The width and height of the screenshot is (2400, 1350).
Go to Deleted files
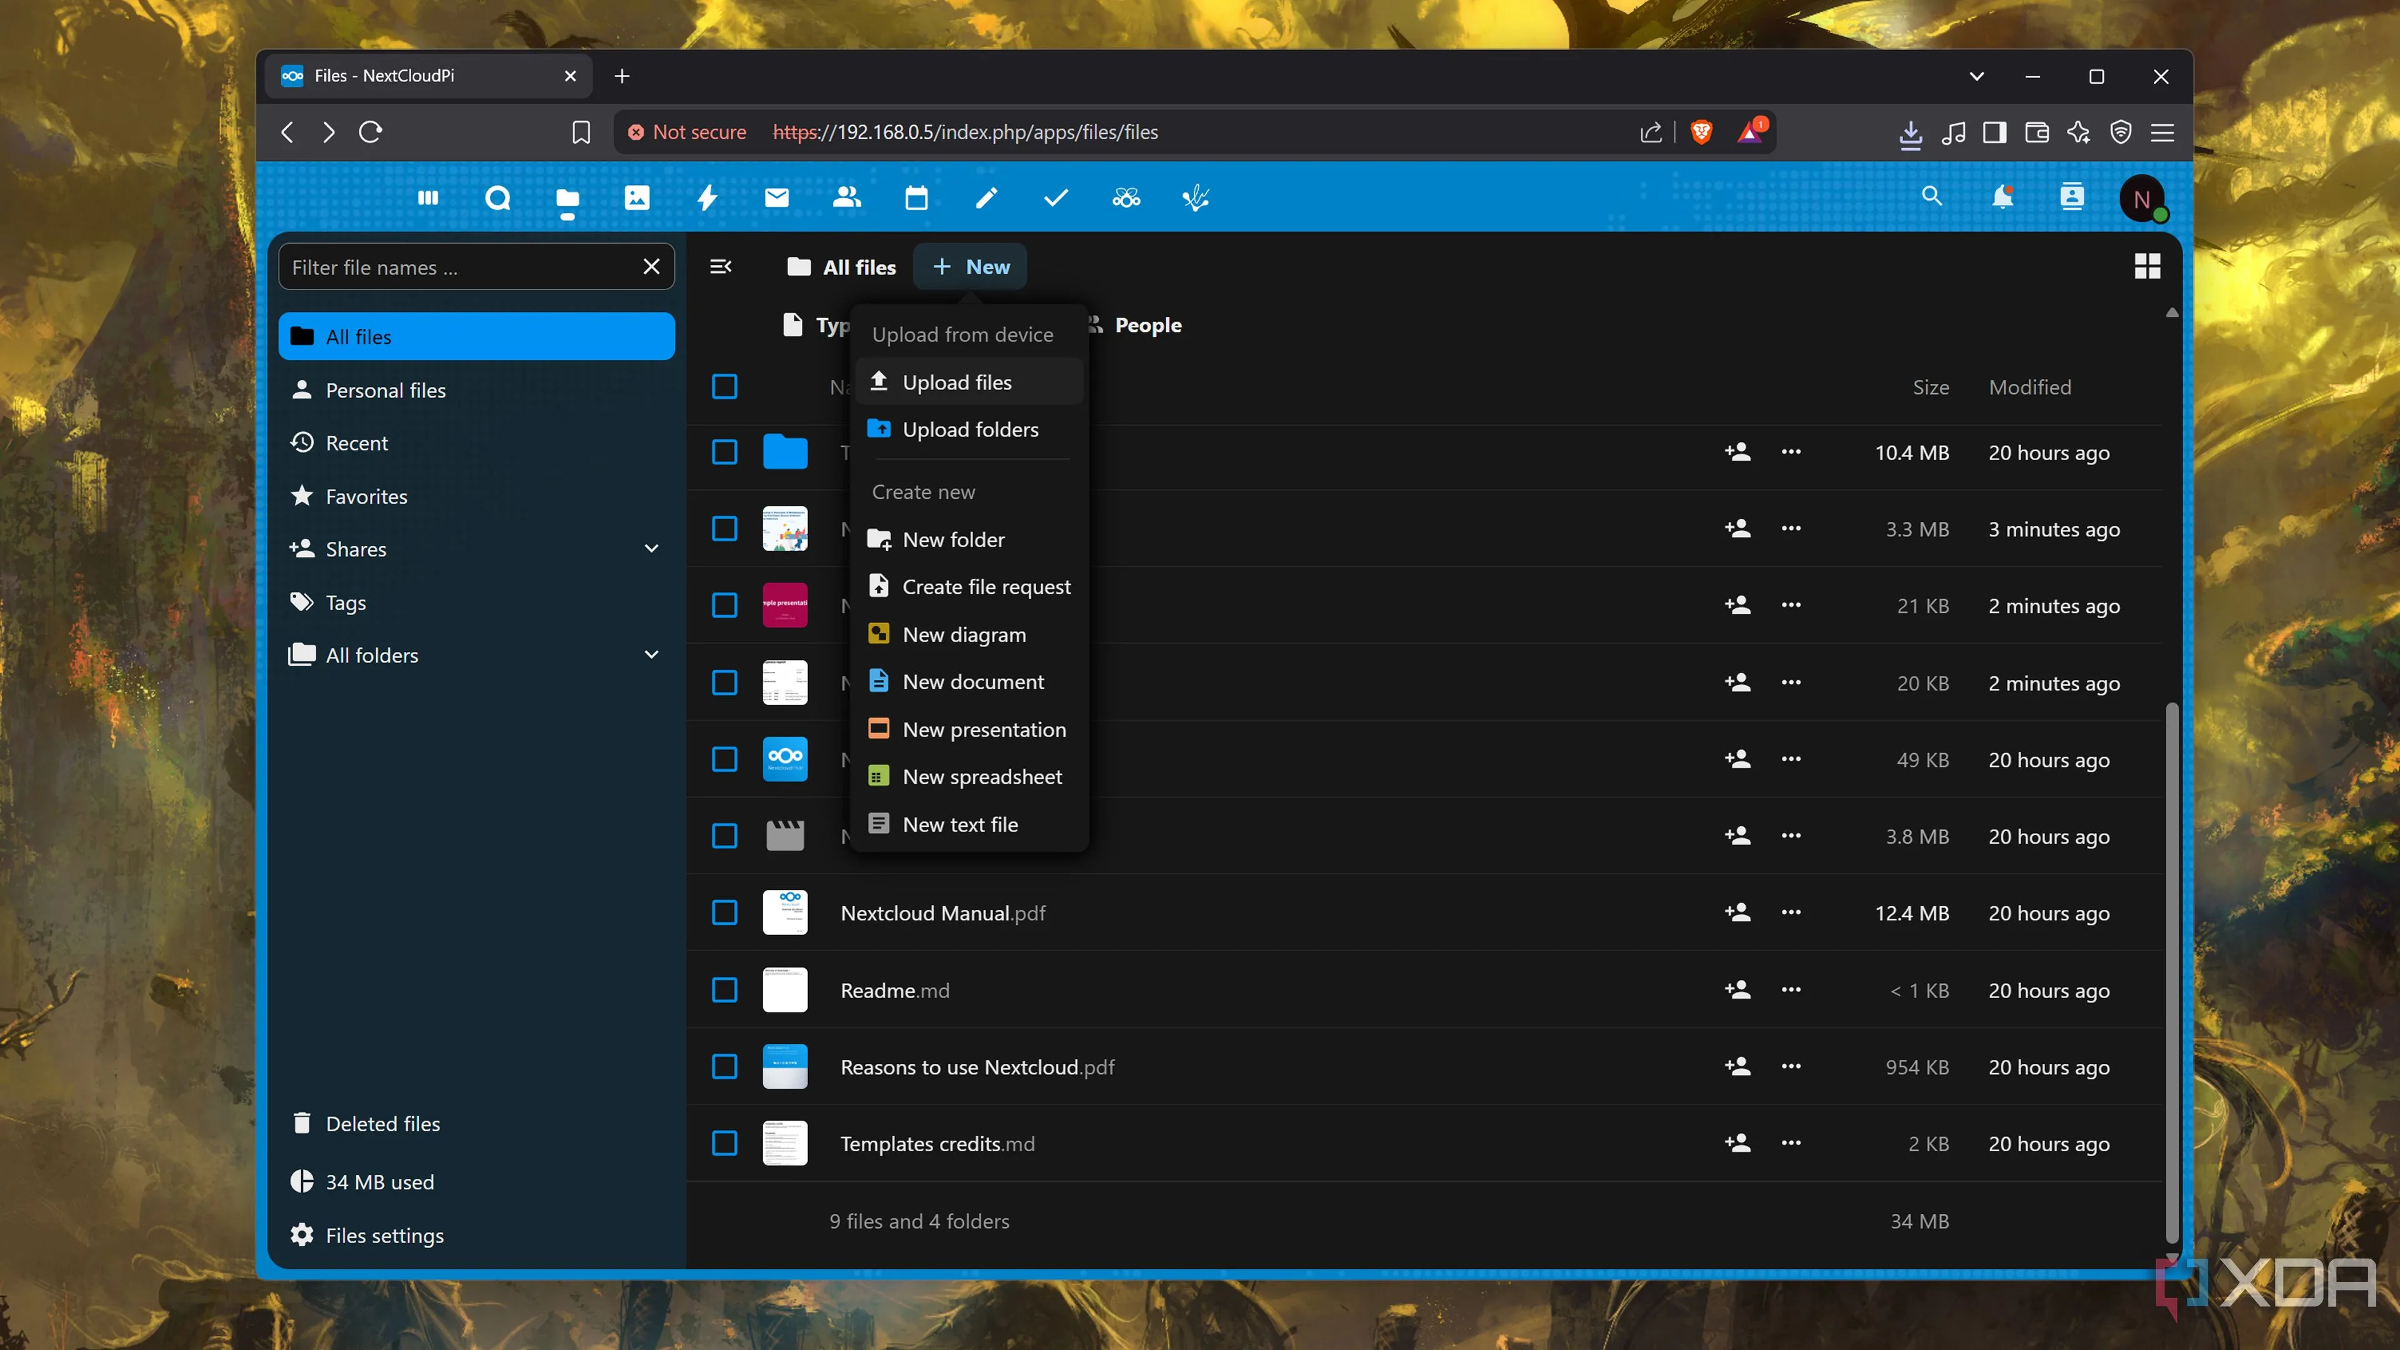pos(382,1124)
